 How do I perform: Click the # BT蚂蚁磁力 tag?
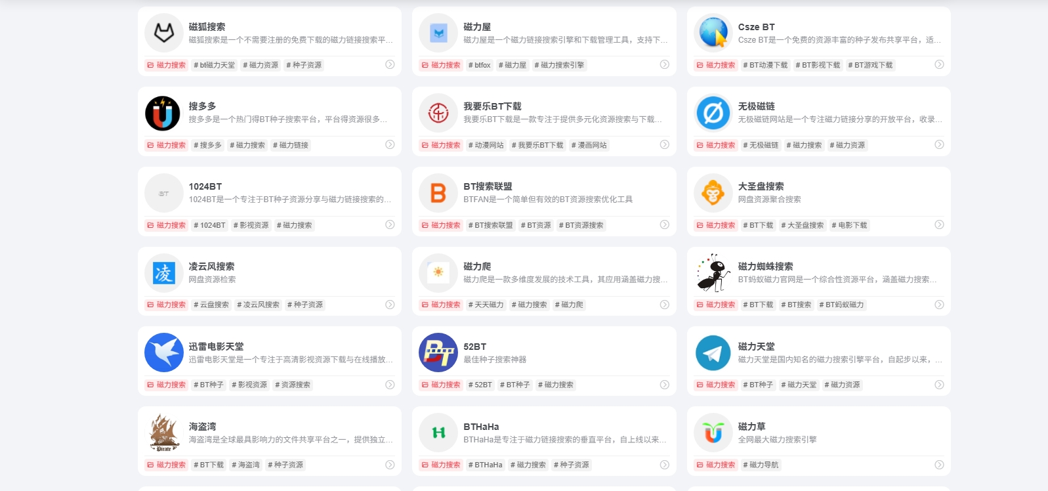pos(842,305)
